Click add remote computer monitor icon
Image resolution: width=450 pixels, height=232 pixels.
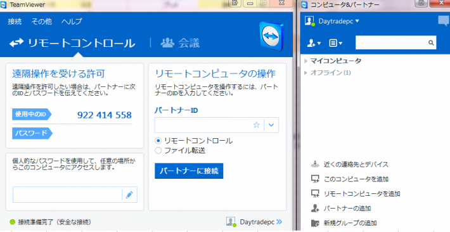tap(315, 194)
